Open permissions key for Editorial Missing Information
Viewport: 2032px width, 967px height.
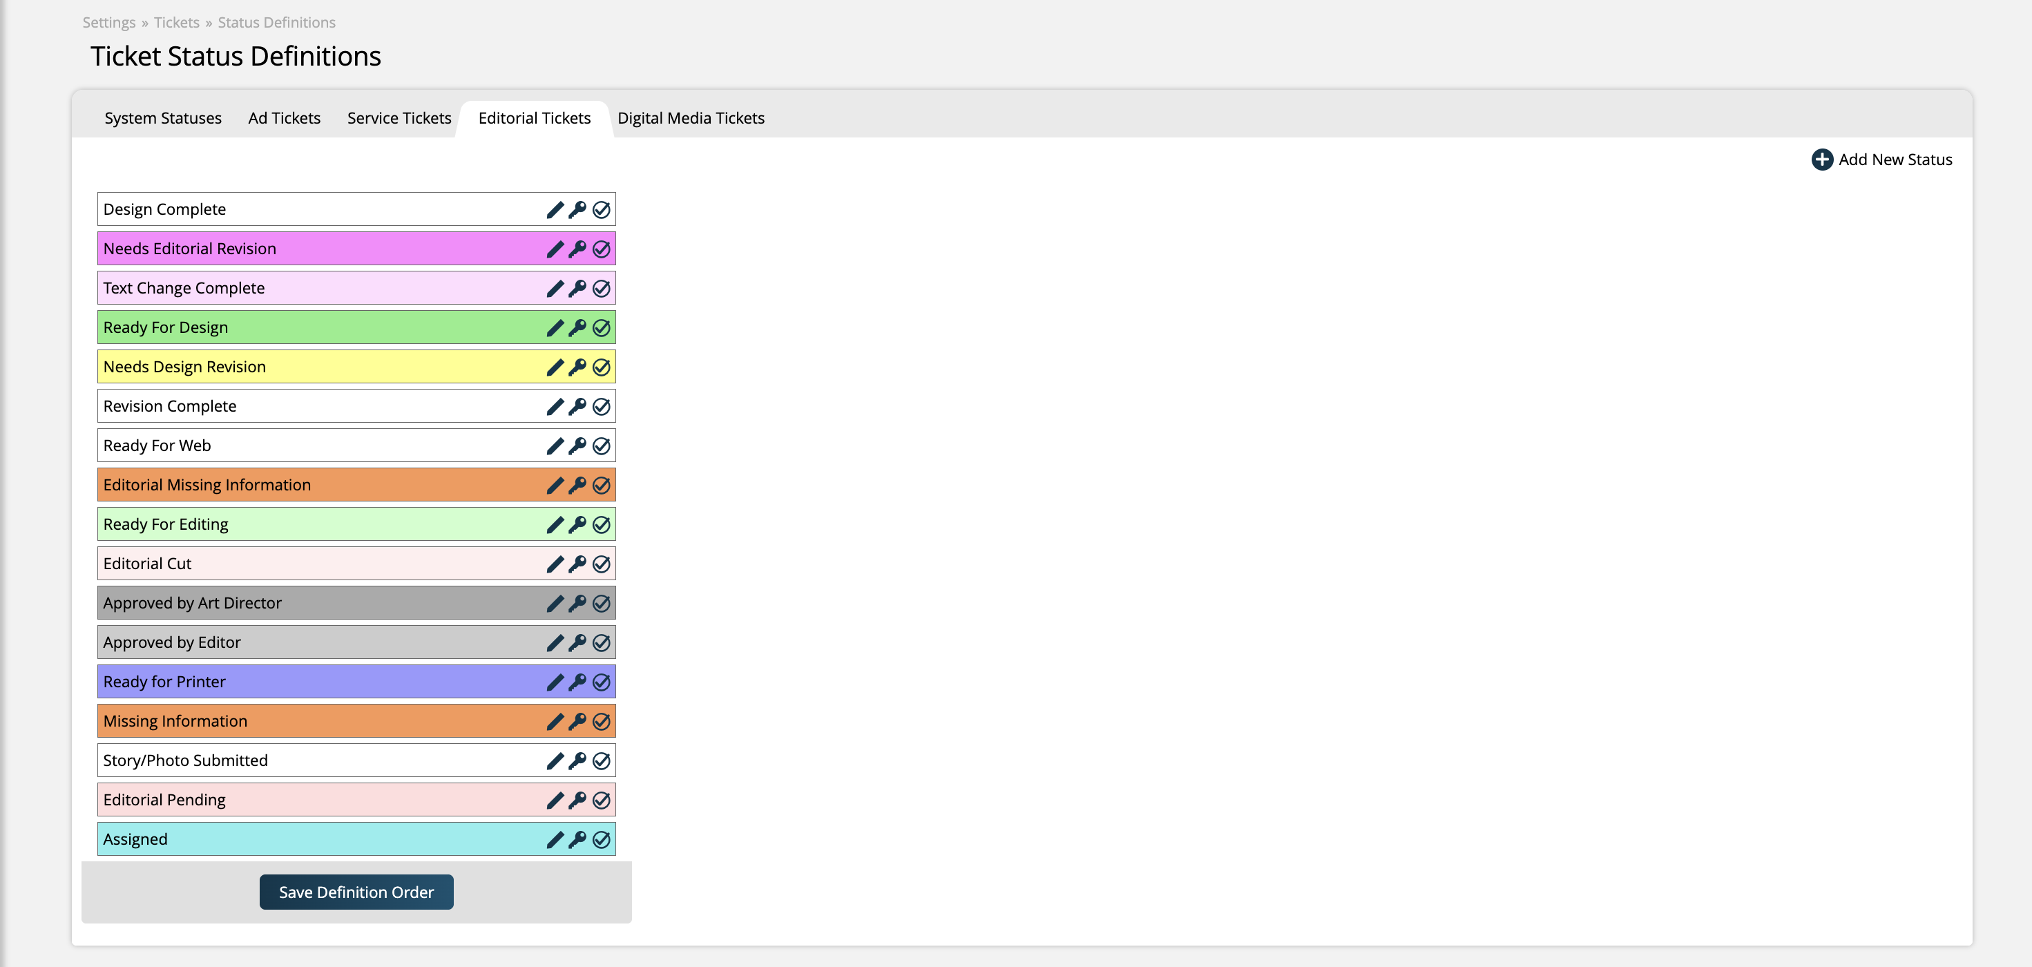(577, 484)
